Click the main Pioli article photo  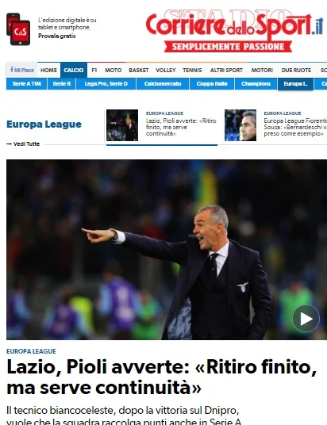click(167, 250)
